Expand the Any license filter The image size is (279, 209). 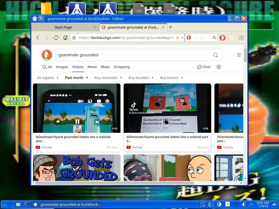(171, 78)
